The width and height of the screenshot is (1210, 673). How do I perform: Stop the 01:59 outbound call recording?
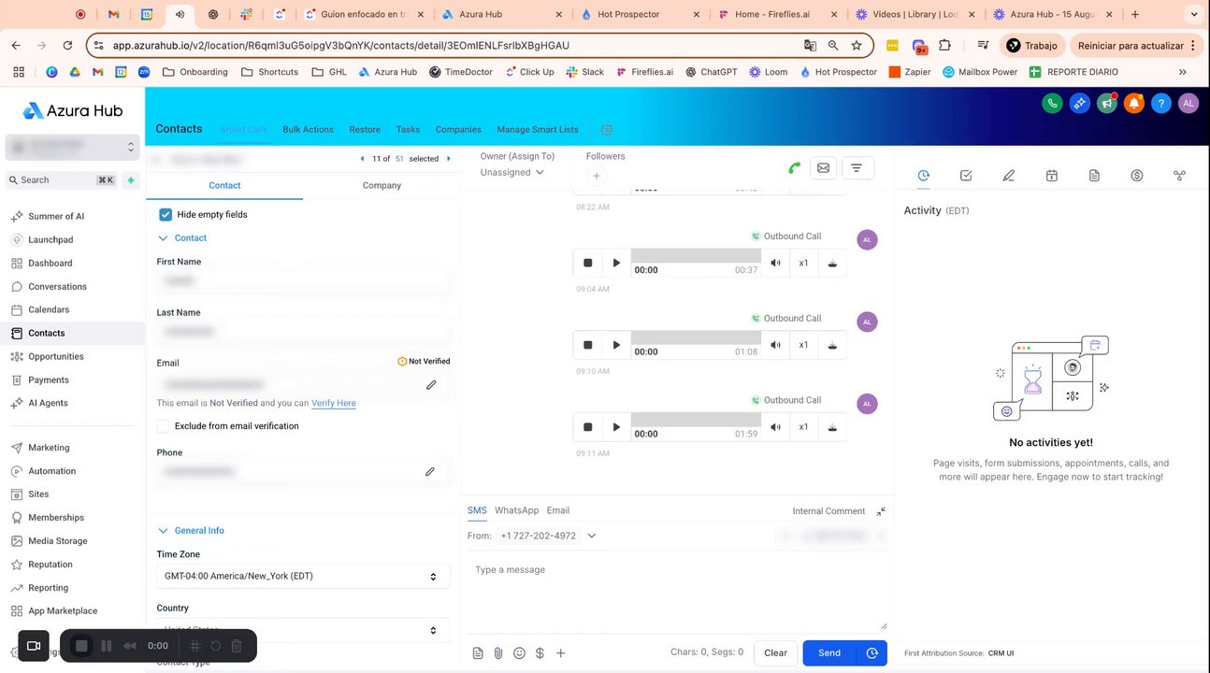point(588,427)
